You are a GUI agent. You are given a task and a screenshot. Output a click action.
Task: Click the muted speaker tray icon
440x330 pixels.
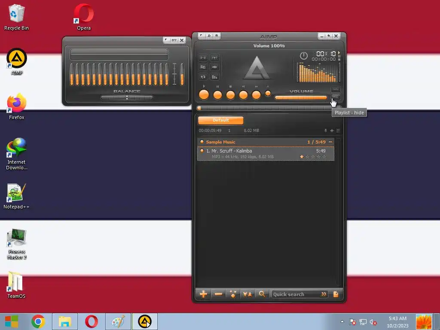tap(373, 322)
